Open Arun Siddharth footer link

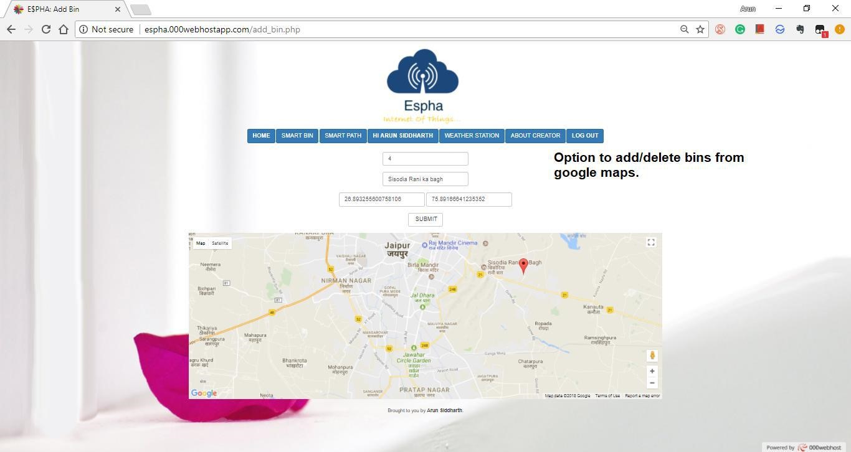click(444, 411)
